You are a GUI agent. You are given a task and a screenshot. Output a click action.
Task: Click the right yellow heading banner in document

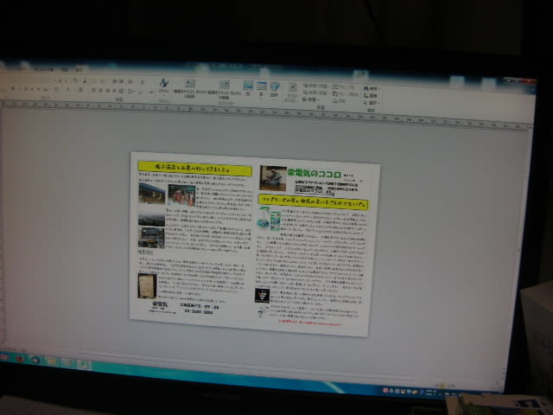point(313,202)
